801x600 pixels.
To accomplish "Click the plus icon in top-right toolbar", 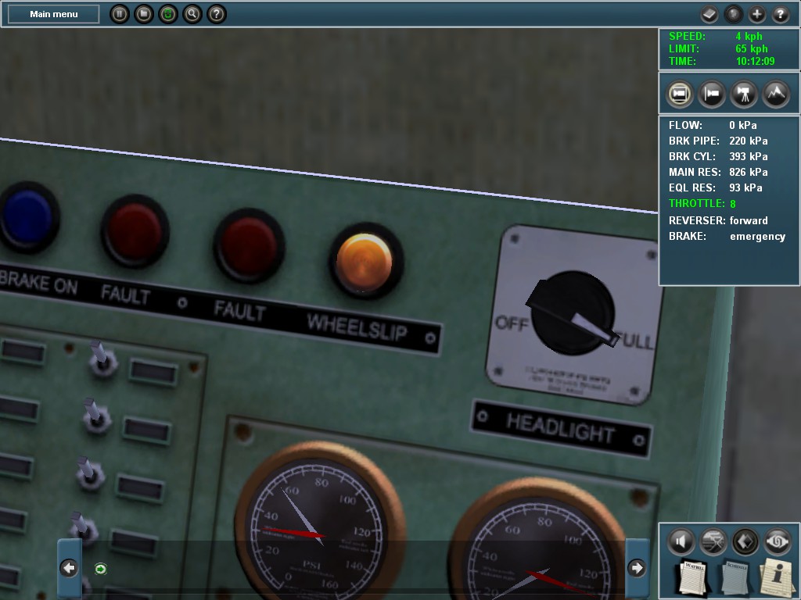I will click(756, 14).
